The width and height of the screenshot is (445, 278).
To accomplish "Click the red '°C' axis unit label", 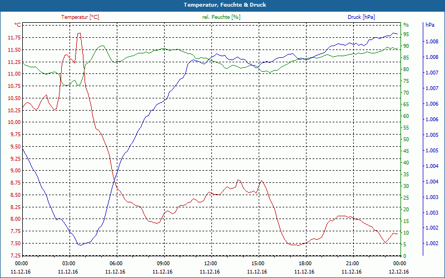I will [18, 25].
